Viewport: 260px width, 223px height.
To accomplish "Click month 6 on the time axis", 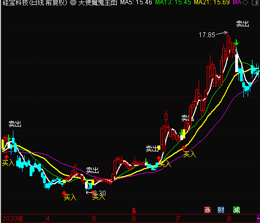I will 134,219.
